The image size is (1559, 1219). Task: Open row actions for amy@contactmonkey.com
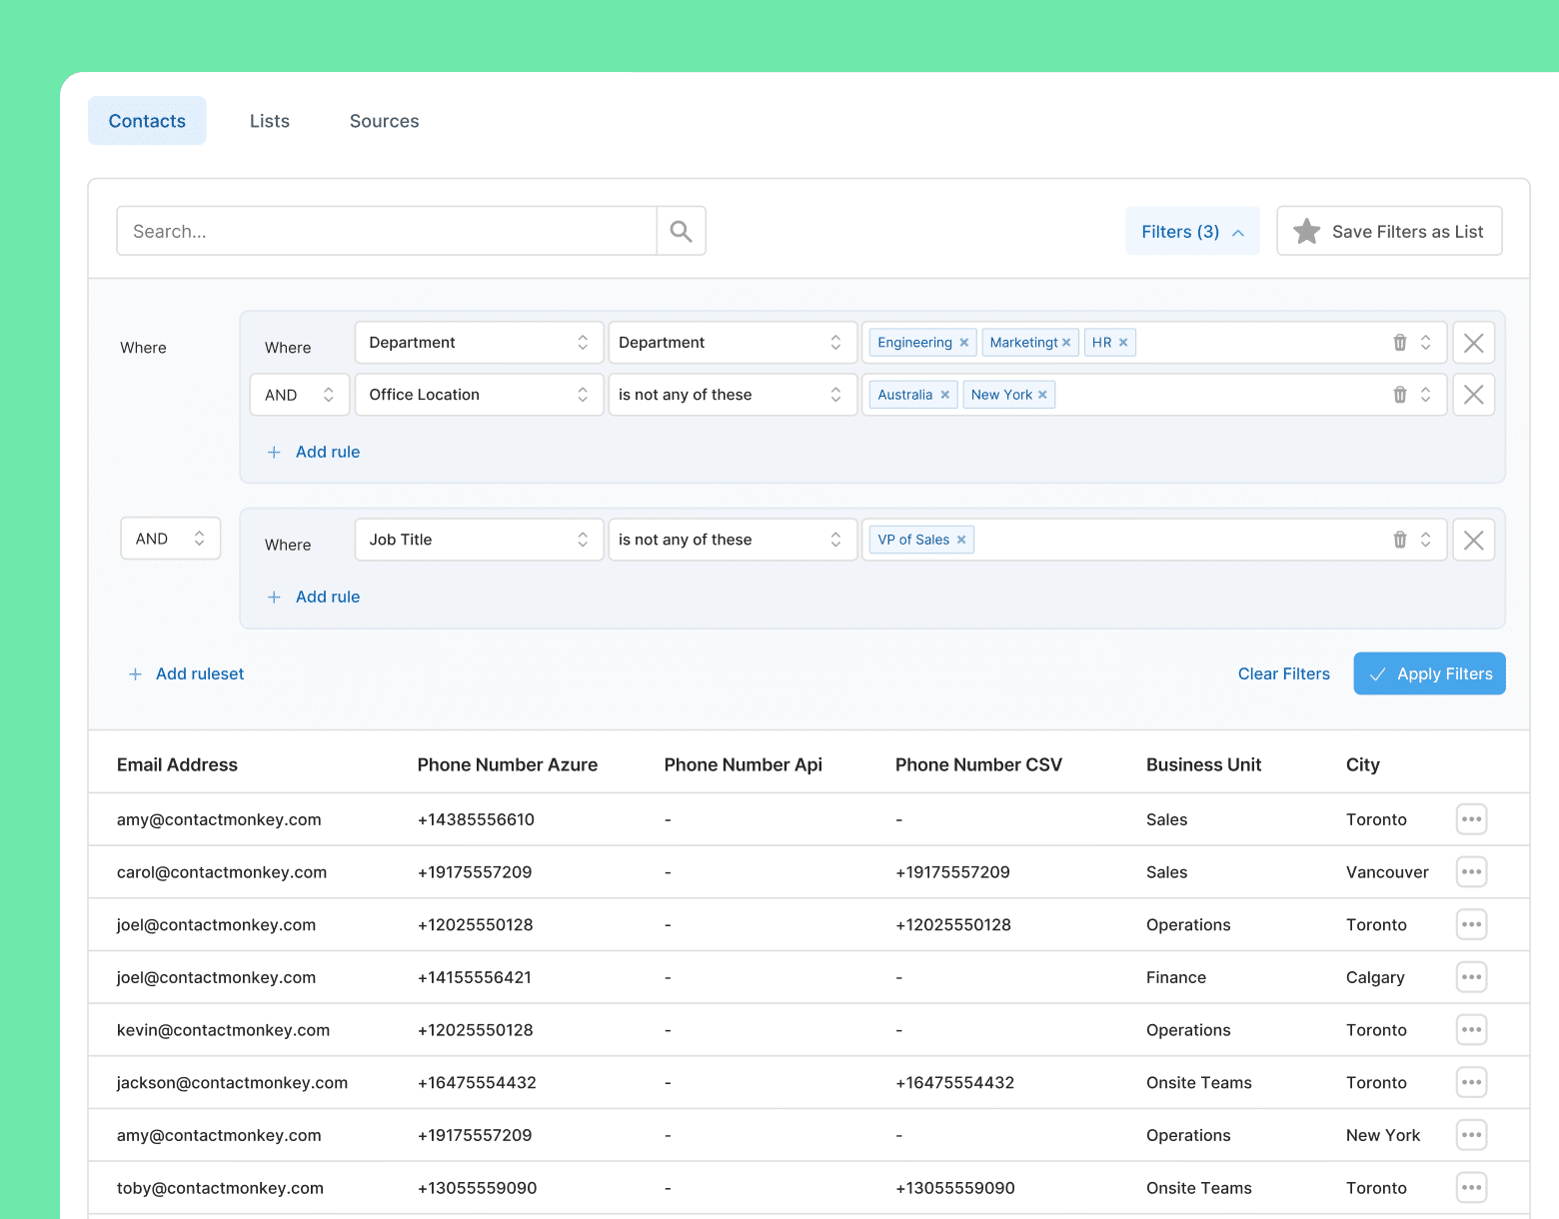1471,818
